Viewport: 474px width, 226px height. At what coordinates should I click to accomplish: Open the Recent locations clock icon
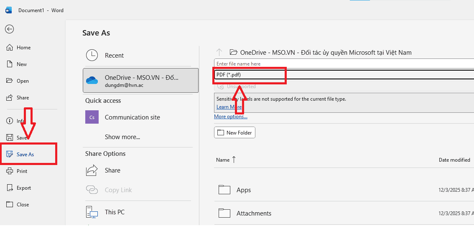point(92,56)
